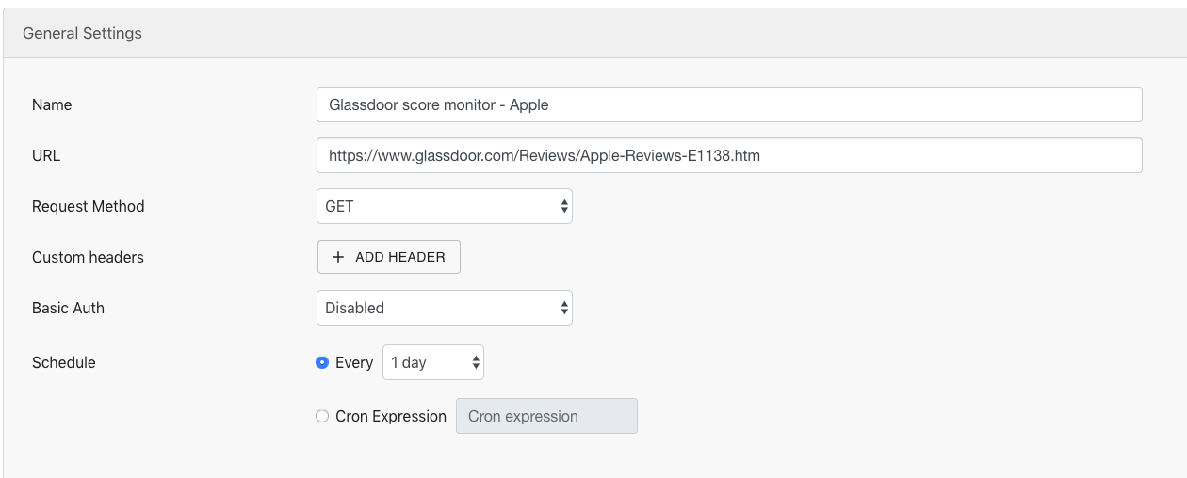Open the Basic Auth dropdown showing Disabled
The image size is (1187, 478).
(x=445, y=308)
